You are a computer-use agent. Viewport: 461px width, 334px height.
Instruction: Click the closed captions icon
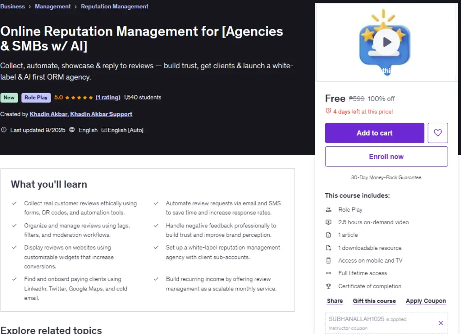(104, 130)
